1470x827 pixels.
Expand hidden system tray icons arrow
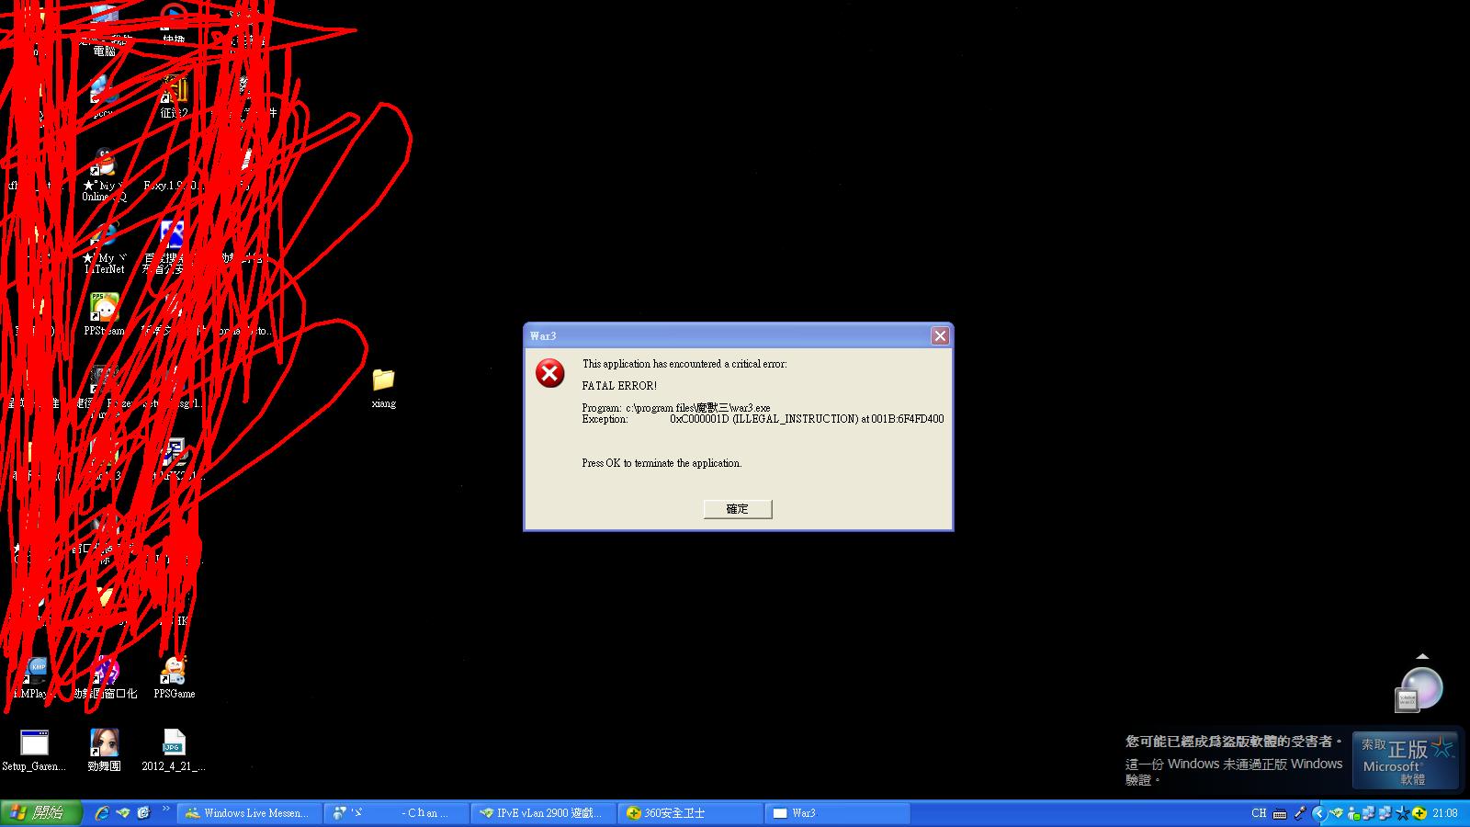[1319, 813]
